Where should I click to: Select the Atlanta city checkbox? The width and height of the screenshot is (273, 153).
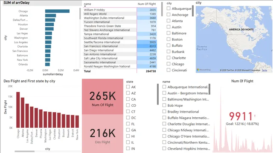(x=168, y=21)
